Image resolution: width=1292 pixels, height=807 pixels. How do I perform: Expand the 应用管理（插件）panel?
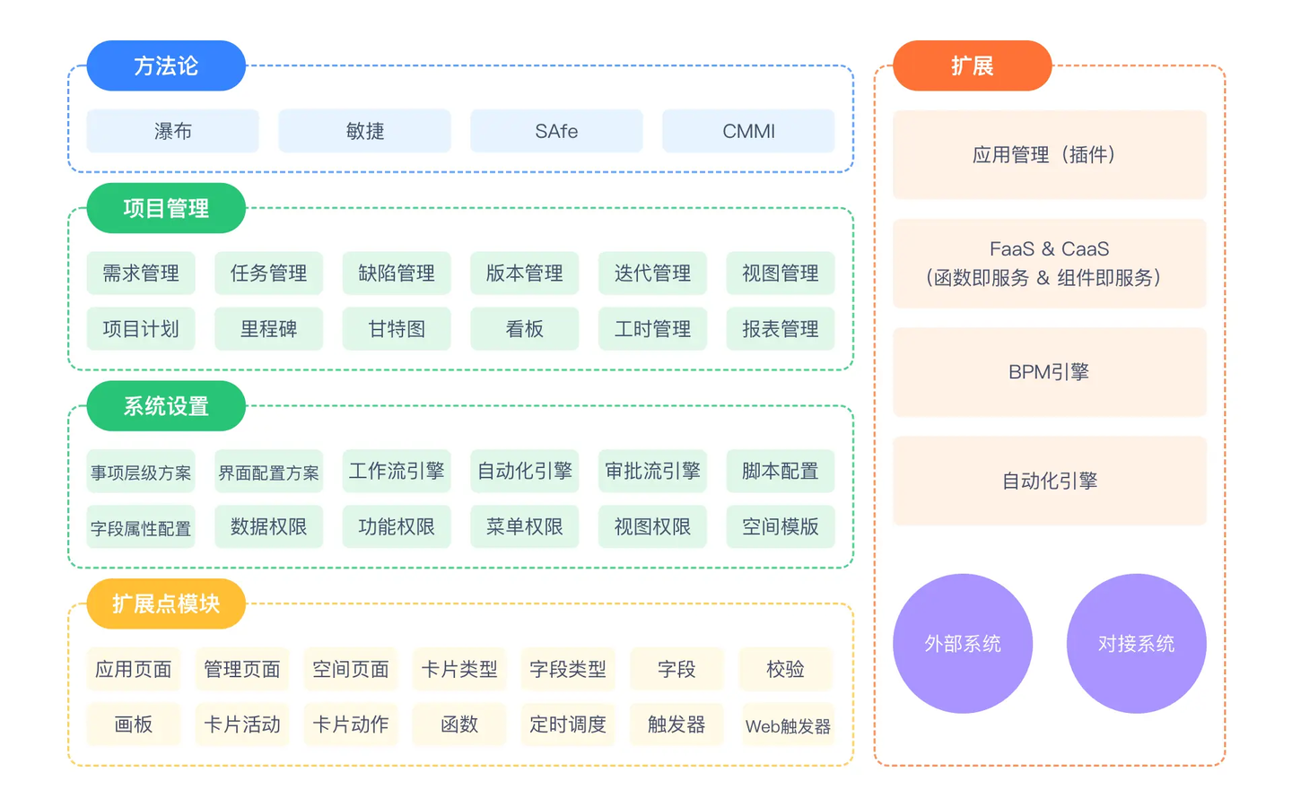pos(1049,154)
